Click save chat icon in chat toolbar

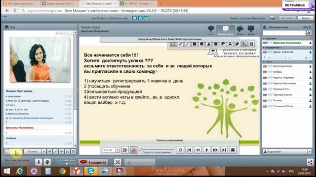[74, 151]
